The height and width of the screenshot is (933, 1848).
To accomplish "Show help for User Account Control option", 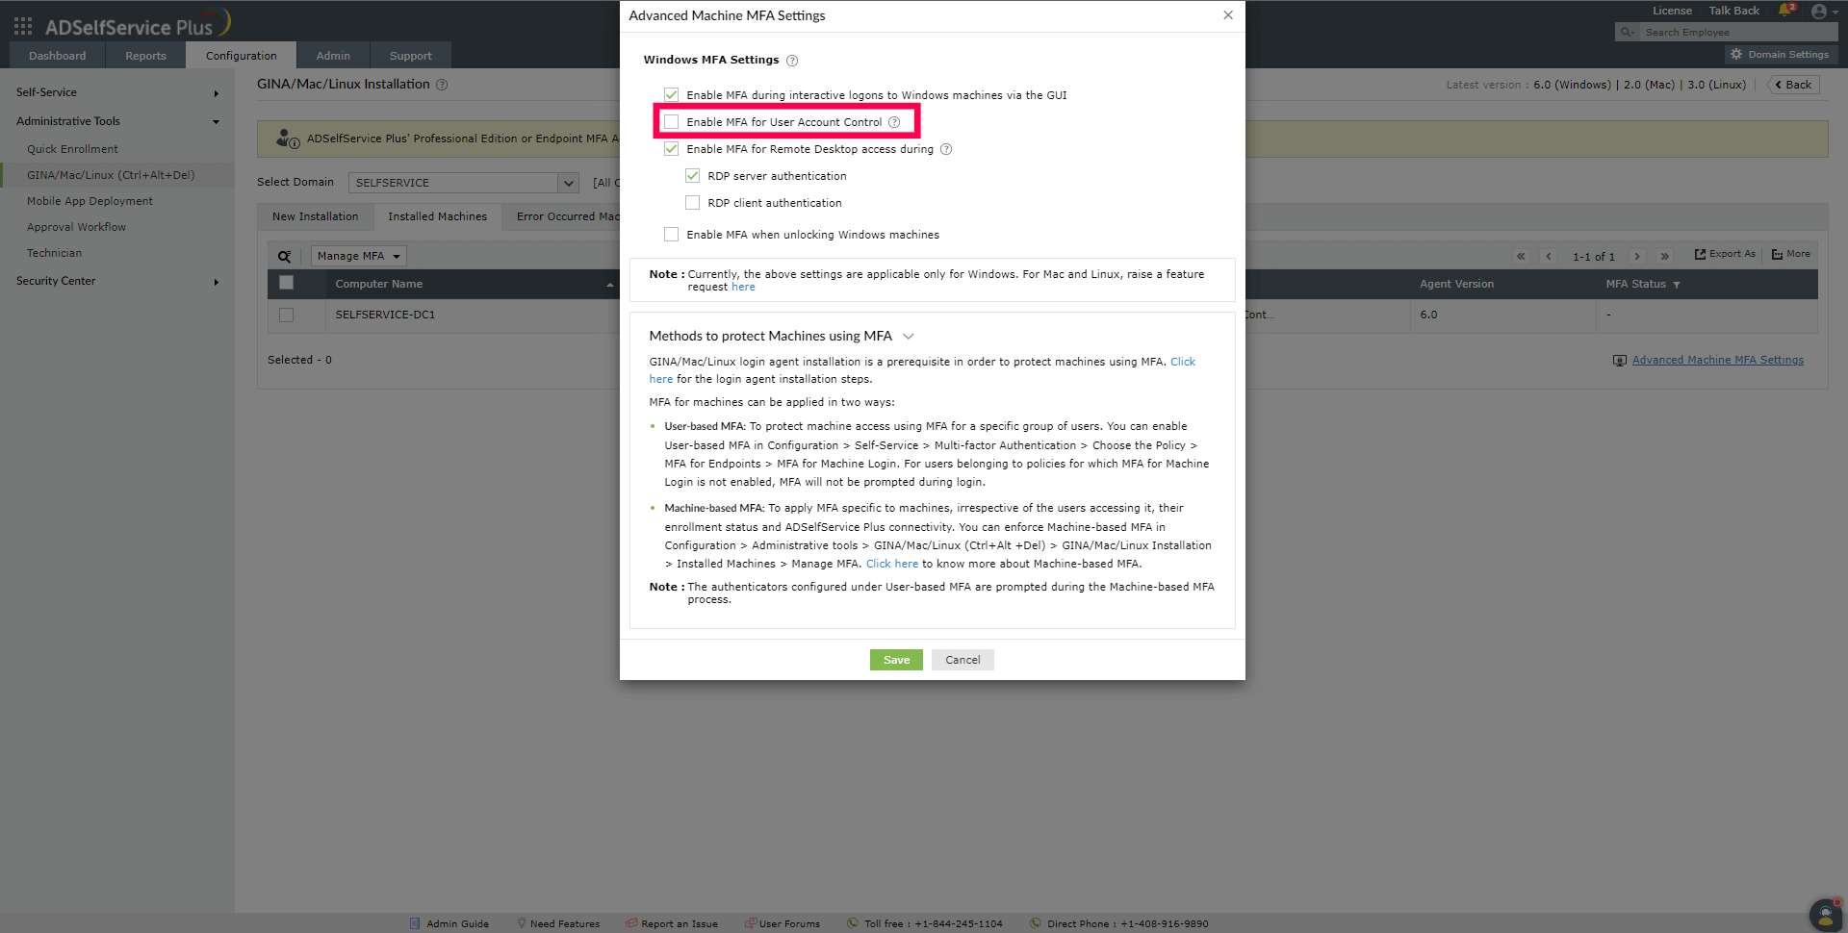I will coord(894,122).
